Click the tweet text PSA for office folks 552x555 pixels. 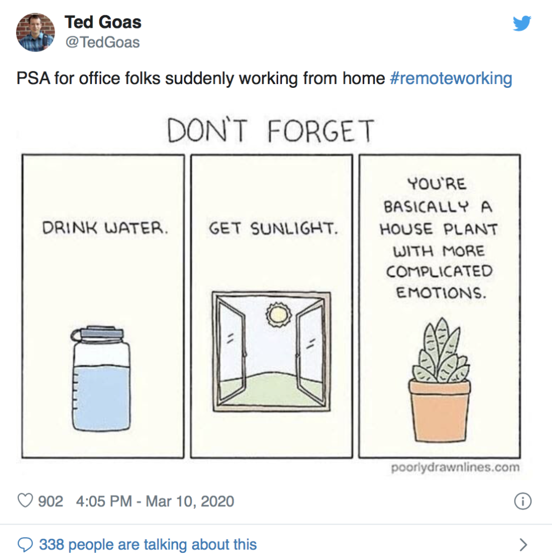pyautogui.click(x=201, y=78)
